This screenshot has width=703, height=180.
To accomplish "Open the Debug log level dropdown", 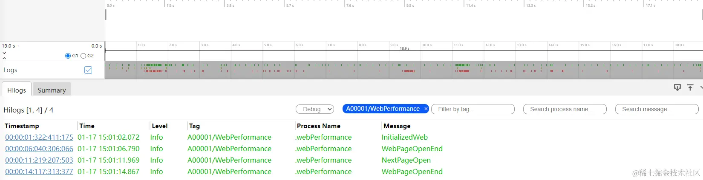I will point(315,109).
